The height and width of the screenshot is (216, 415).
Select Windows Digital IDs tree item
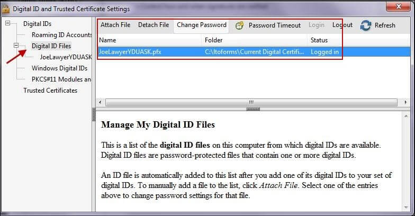tap(59, 68)
